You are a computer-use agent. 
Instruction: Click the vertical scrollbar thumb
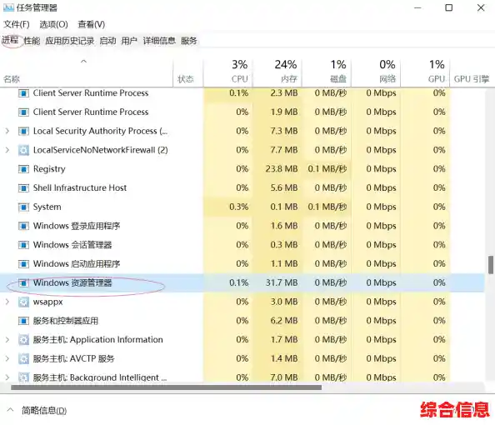491,265
